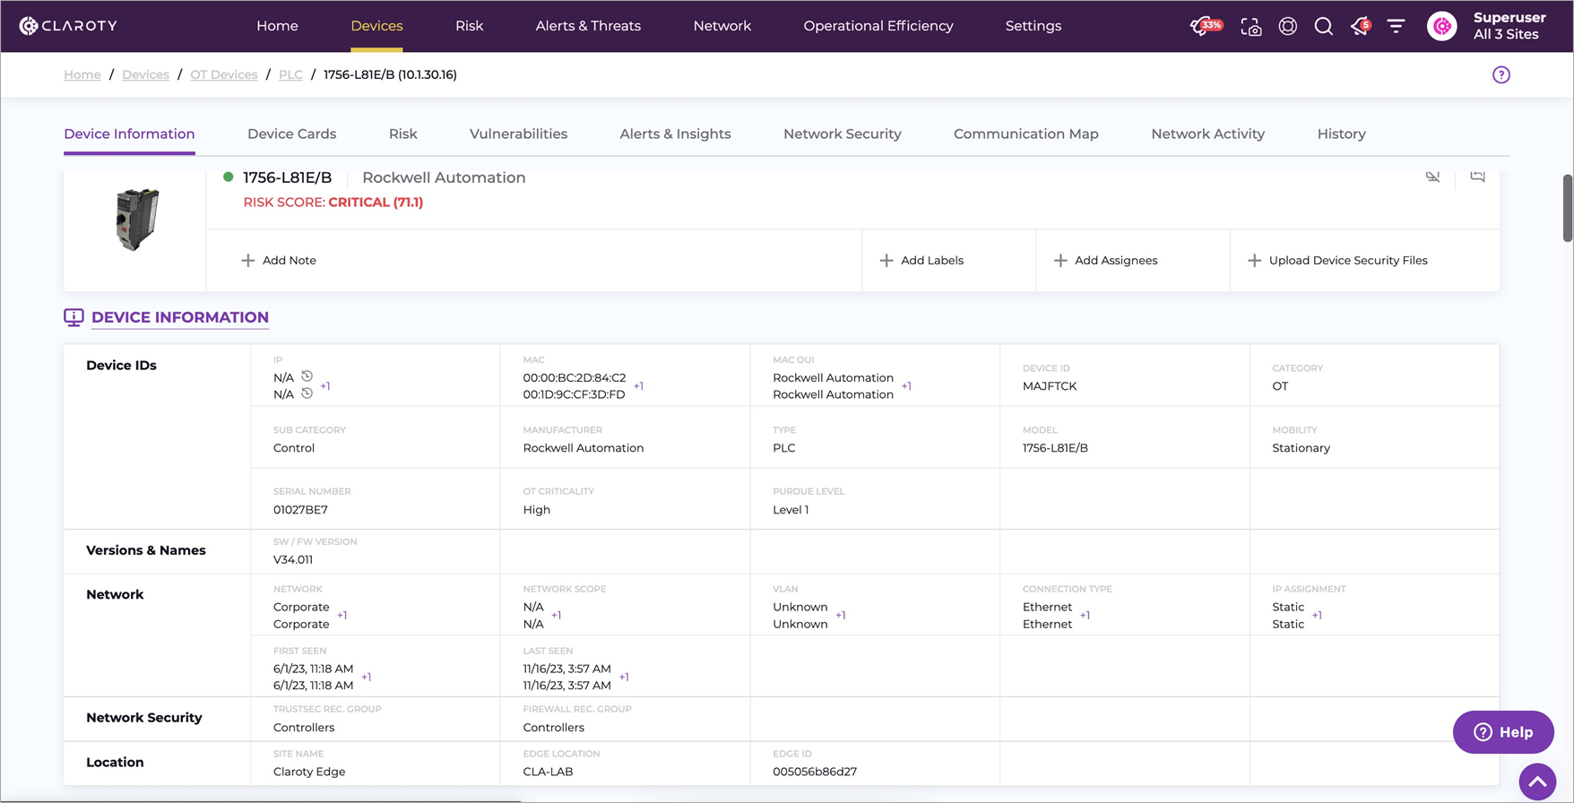Open the Home item in the top navigation
1574x803 pixels.
(277, 26)
